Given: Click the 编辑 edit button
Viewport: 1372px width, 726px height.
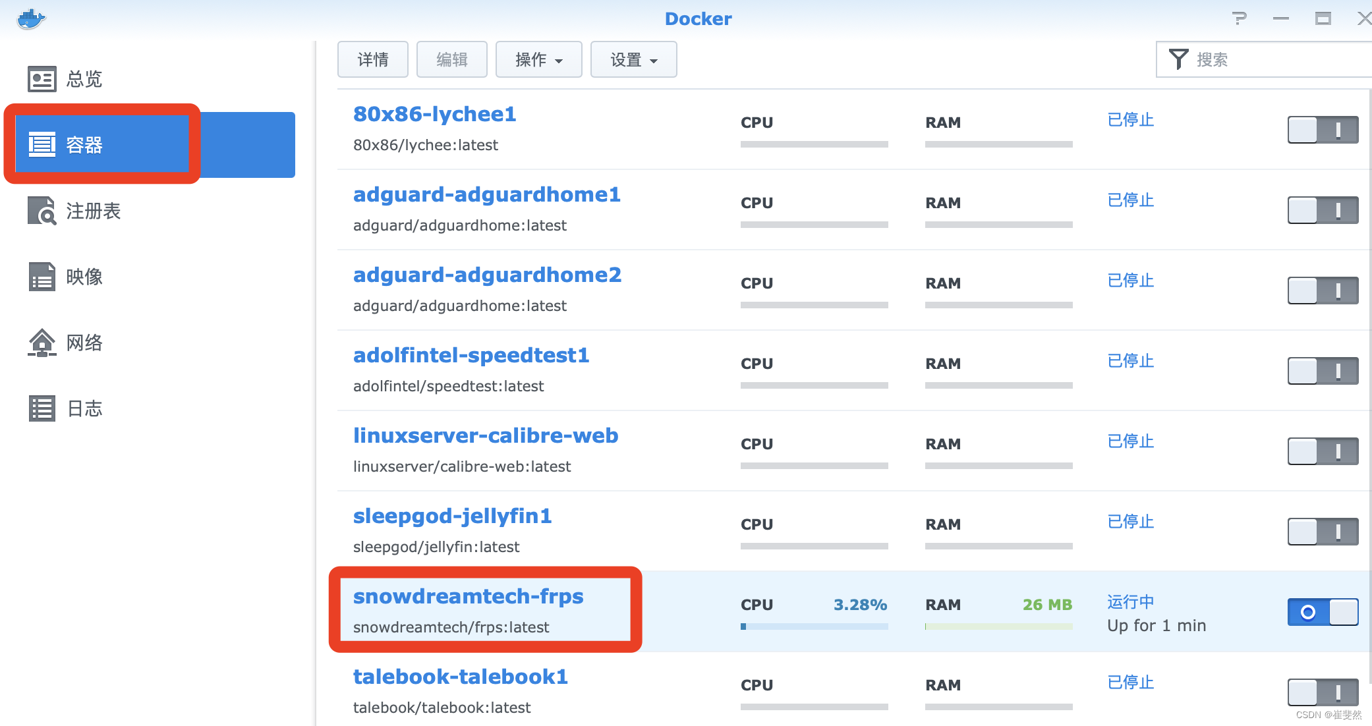Looking at the screenshot, I should coord(452,59).
